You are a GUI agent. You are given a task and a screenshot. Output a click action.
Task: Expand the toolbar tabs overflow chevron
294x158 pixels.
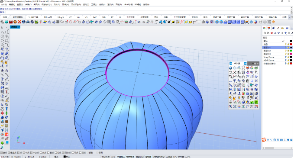(289, 17)
